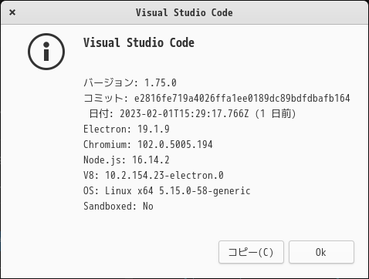Confirm the dialog with the Ok button
369x279 pixels.
(321, 252)
